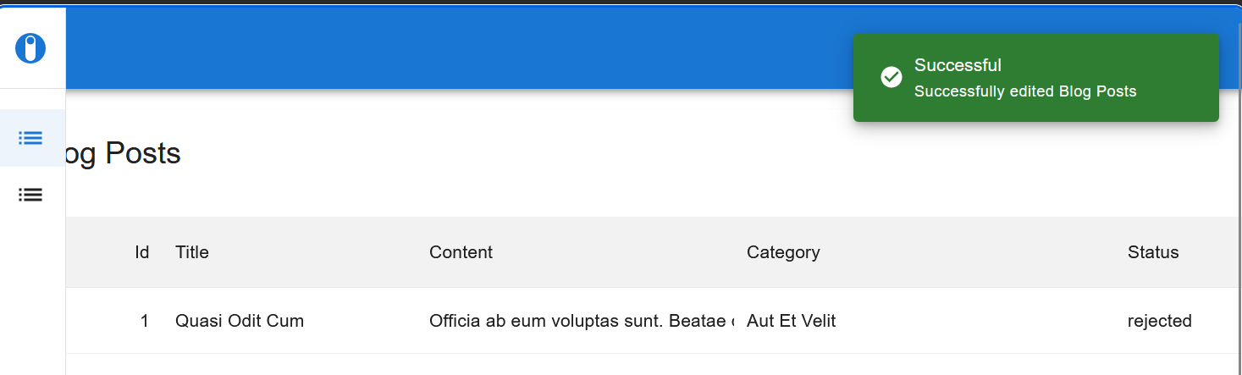The image size is (1242, 375).
Task: Sort by the Title column header
Action: pyautogui.click(x=192, y=252)
